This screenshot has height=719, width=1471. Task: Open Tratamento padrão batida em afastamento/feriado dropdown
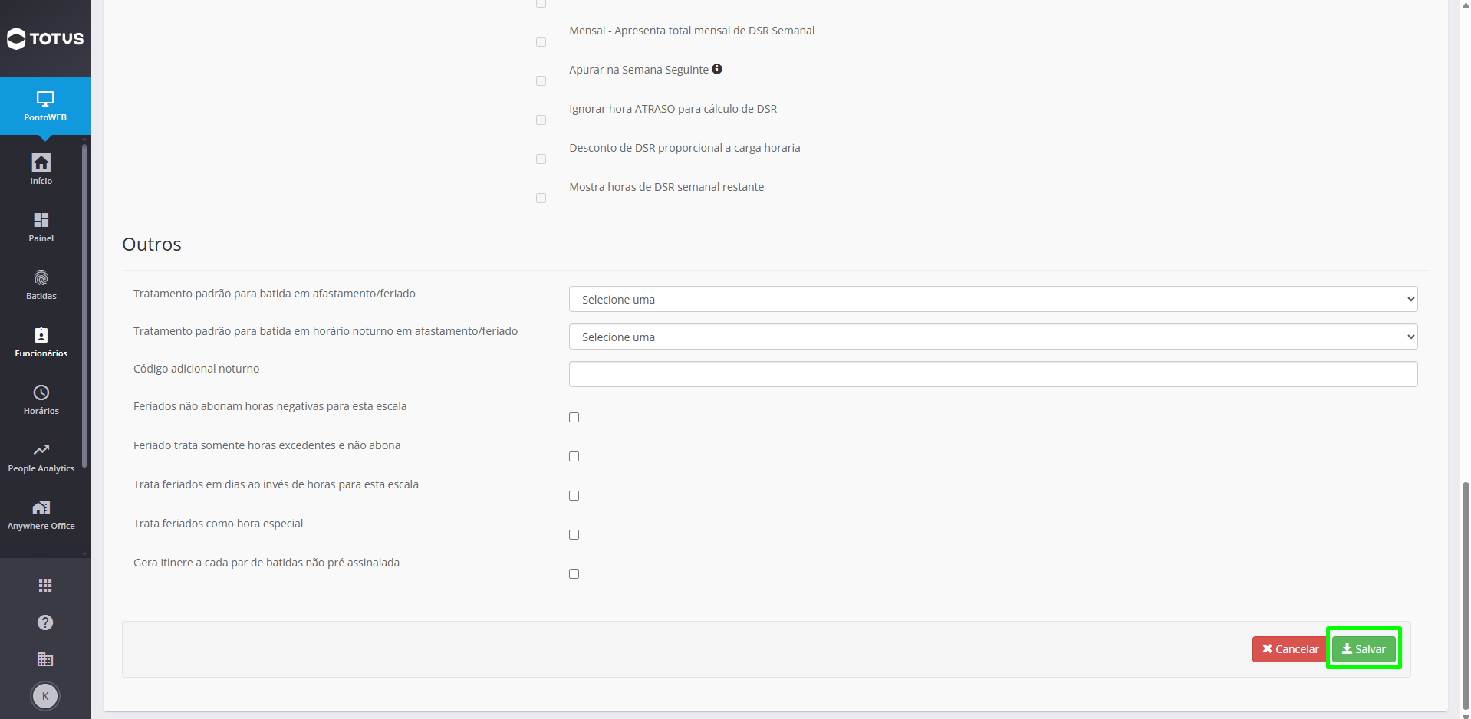(993, 299)
